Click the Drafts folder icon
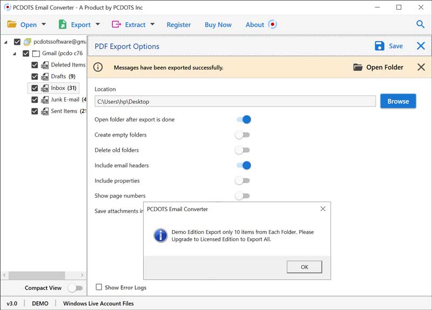This screenshot has height=310, width=432. pyautogui.click(x=45, y=77)
